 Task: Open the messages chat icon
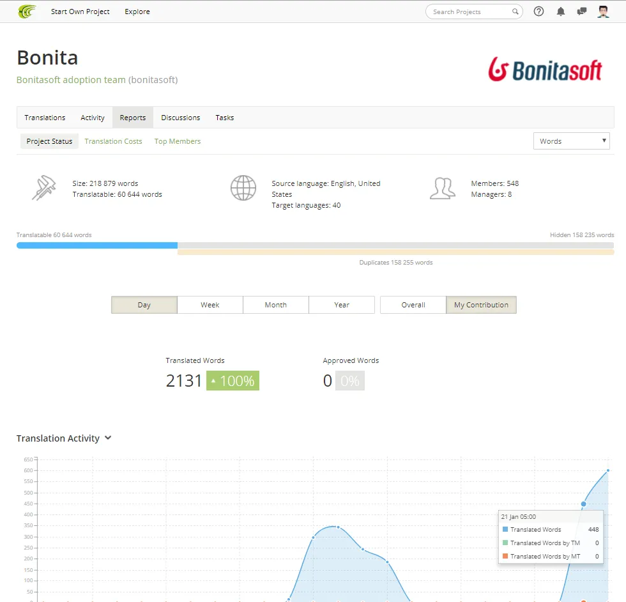click(x=582, y=12)
